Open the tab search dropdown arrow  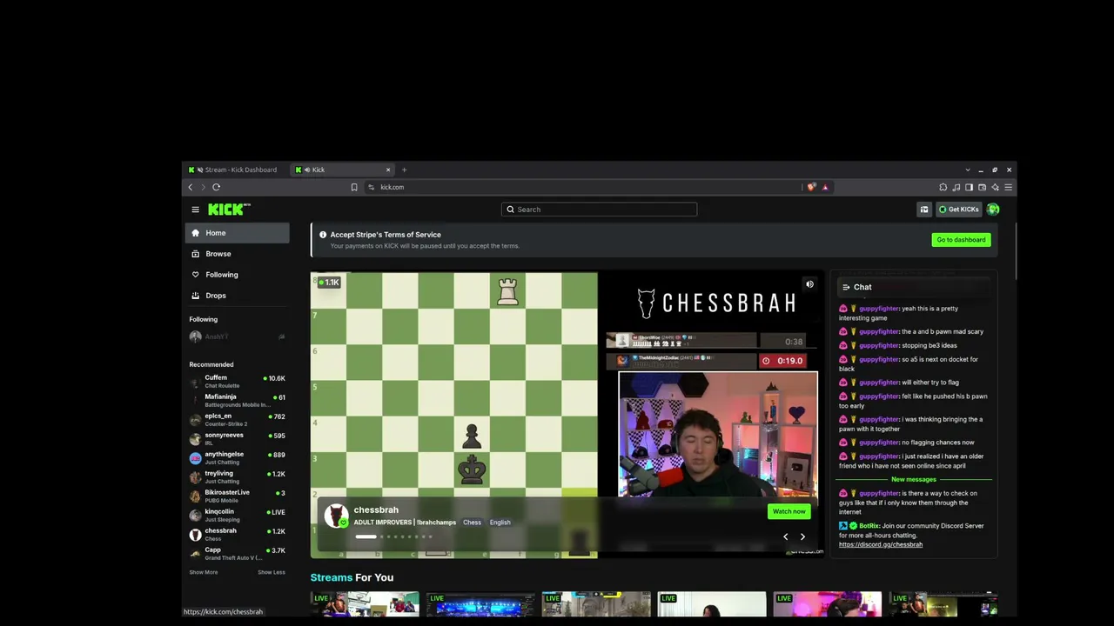tap(968, 170)
